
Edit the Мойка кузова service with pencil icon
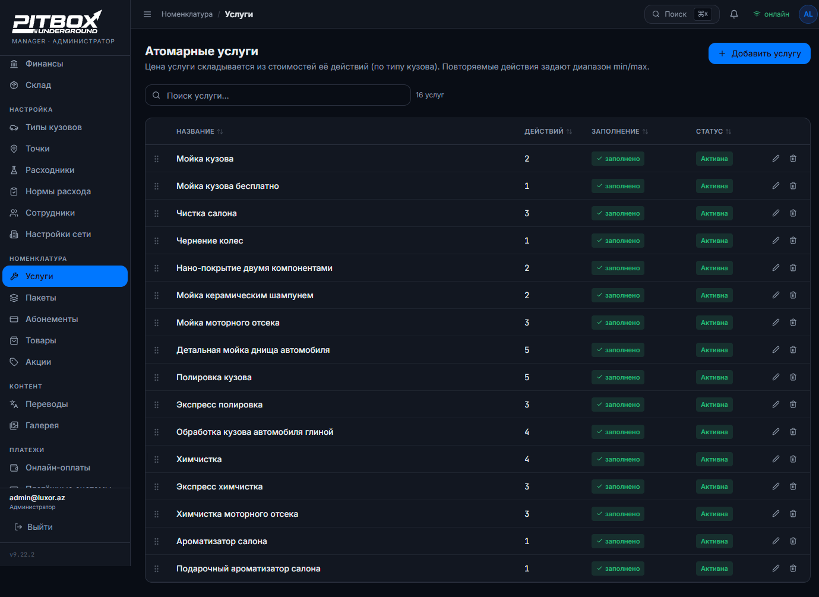pos(776,159)
